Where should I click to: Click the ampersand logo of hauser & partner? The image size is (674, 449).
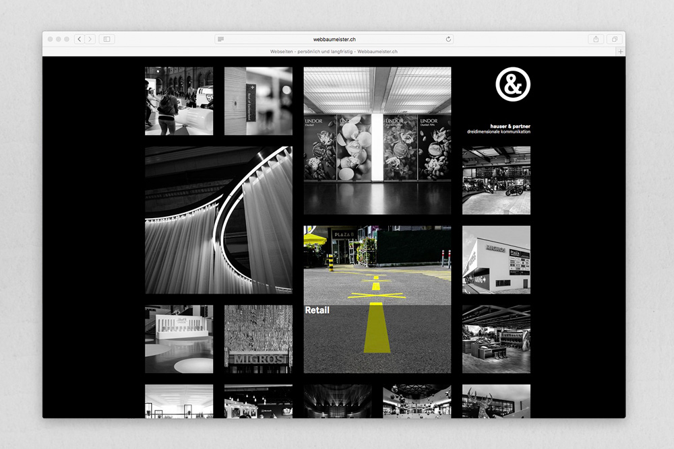coord(513,85)
